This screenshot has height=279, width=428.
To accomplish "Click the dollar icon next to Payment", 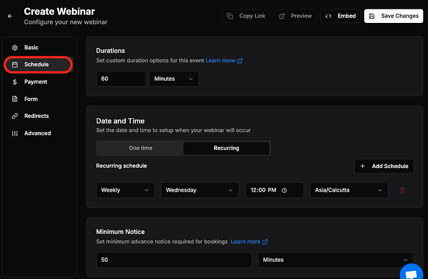I will click(15, 82).
